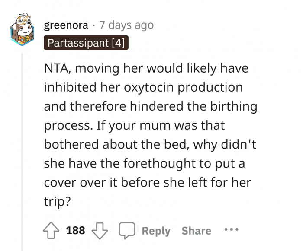Share this comment
The image size is (303, 251).
point(196,231)
